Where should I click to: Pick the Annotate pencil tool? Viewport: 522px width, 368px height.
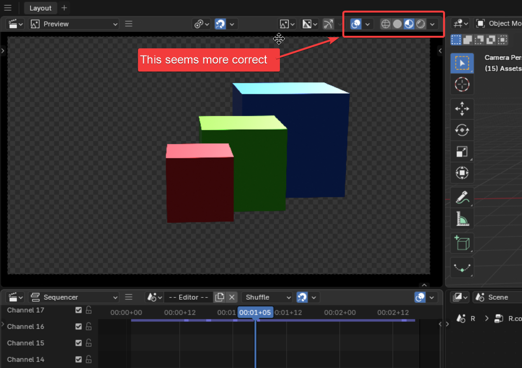click(x=462, y=197)
